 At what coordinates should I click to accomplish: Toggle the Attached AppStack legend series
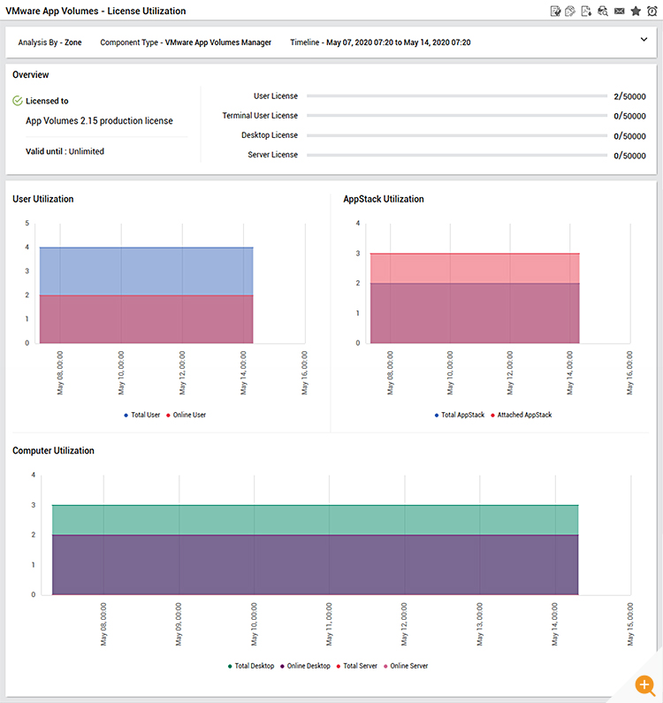click(521, 415)
